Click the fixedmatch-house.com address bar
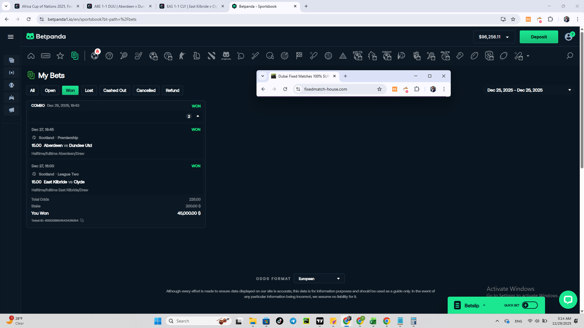 pos(336,89)
